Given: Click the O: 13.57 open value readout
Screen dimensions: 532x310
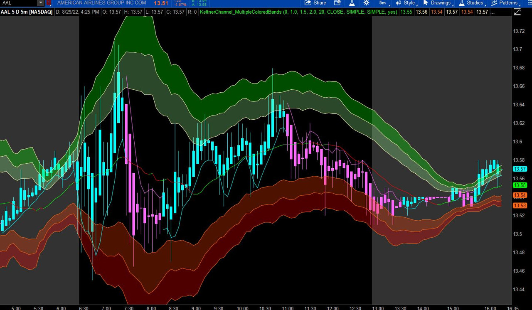Looking at the screenshot, I should click(111, 12).
